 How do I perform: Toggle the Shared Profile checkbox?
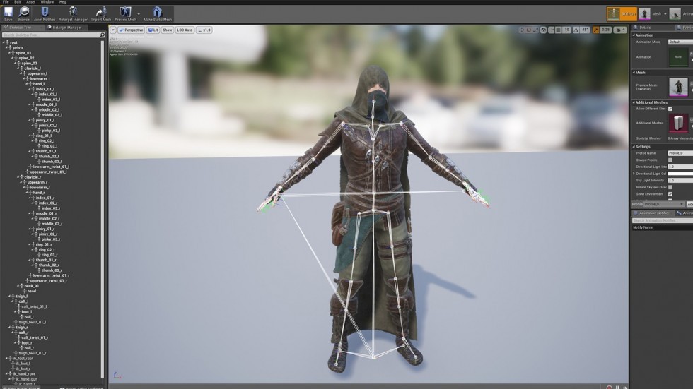tap(670, 160)
